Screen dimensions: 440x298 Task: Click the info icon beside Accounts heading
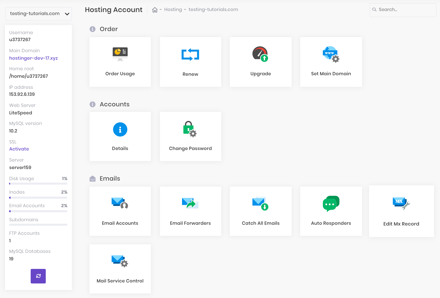(x=93, y=104)
